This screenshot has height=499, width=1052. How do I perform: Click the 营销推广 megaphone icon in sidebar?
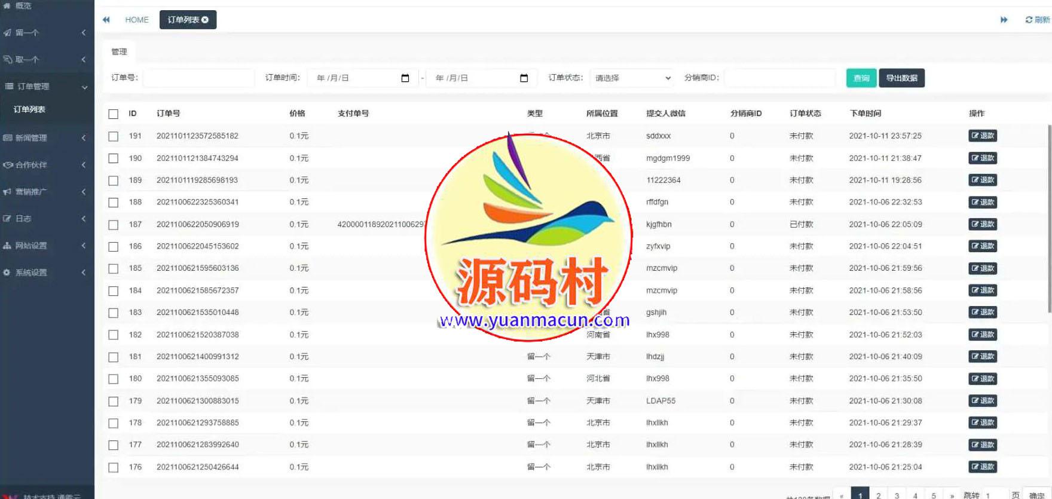(7, 192)
